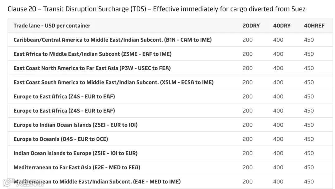Click the Clause 20 Transit Disruption Surcharge heading
335x189 pixels.
click(156, 9)
